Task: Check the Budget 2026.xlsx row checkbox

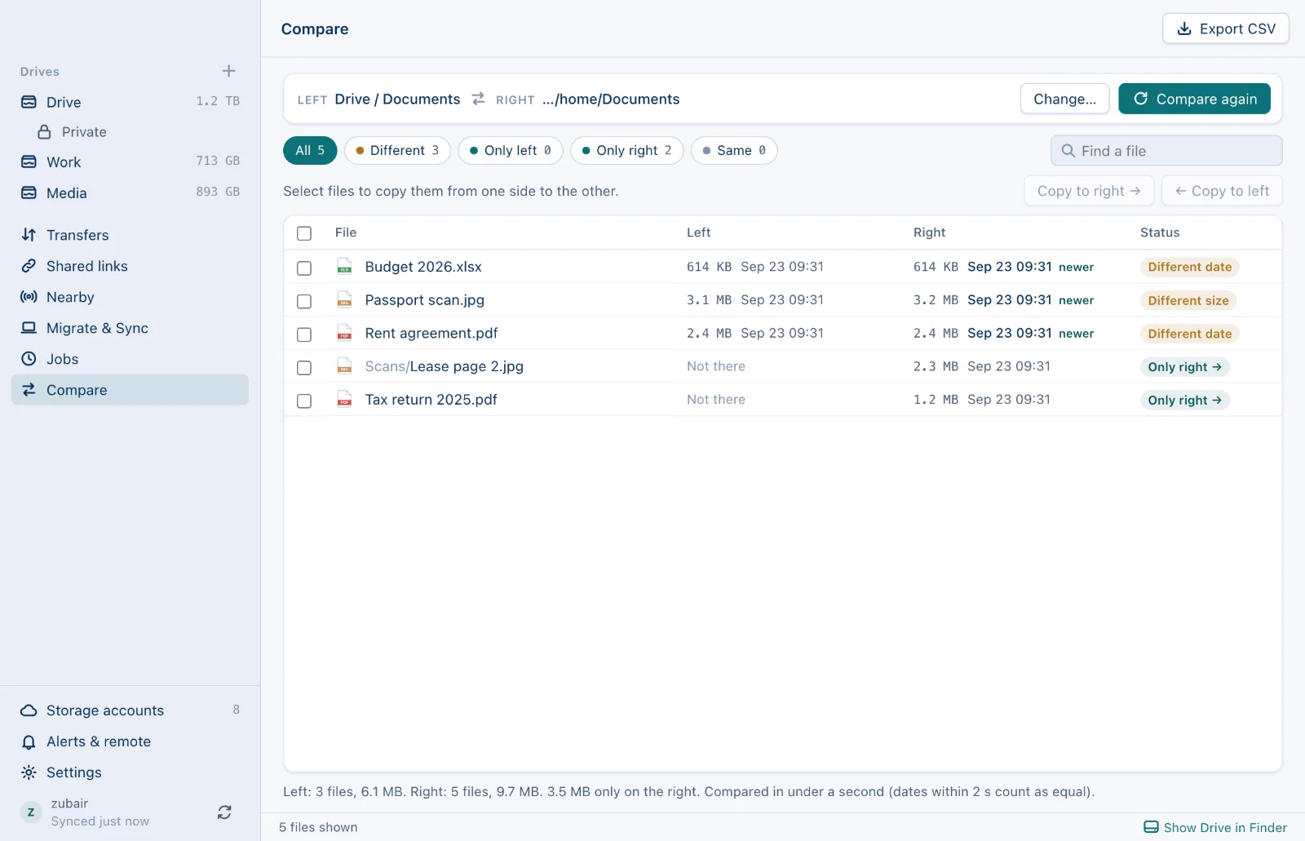Action: pyautogui.click(x=304, y=268)
